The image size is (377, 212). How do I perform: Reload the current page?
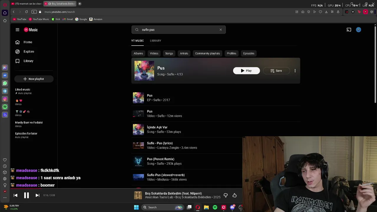point(27,12)
